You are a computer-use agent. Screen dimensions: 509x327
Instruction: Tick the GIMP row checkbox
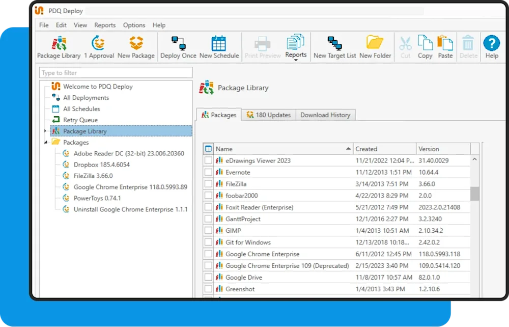[208, 231]
